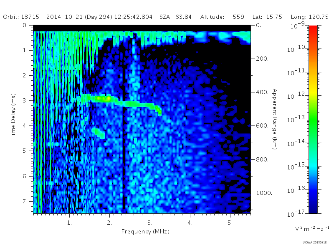Screen dimensions: 334x251
Task: Click the red top of the color scale bar
Action: point(313,29)
